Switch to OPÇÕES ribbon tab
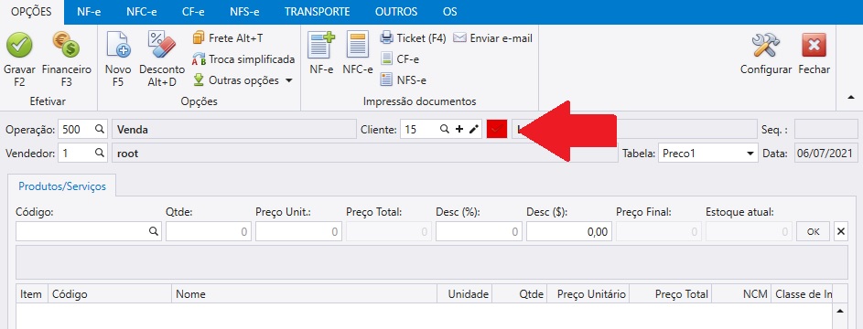This screenshot has height=329, width=863. (32, 12)
